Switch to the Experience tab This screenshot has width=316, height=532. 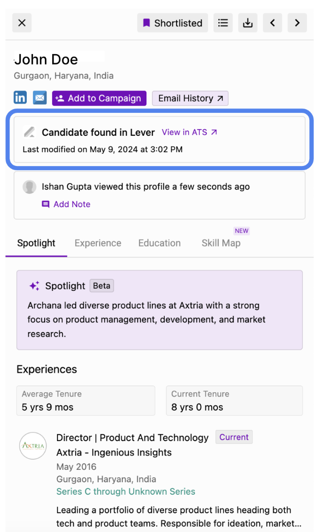tap(98, 243)
